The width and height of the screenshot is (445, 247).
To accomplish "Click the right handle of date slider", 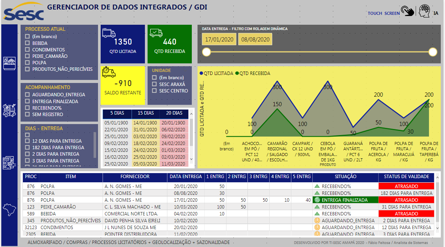I will (x=433, y=52).
